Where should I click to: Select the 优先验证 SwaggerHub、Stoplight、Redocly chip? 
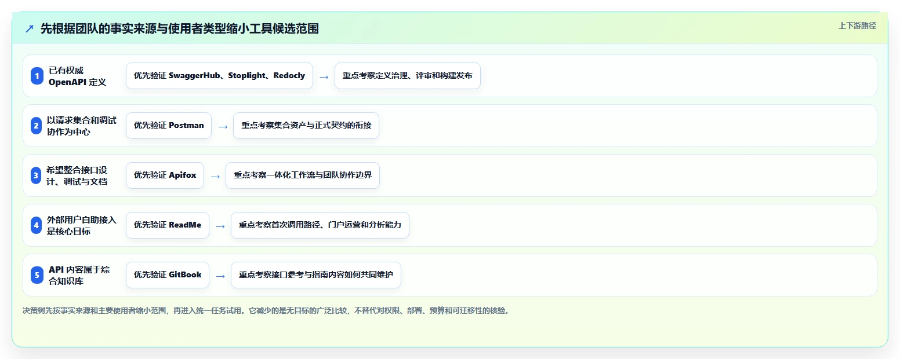tap(219, 76)
